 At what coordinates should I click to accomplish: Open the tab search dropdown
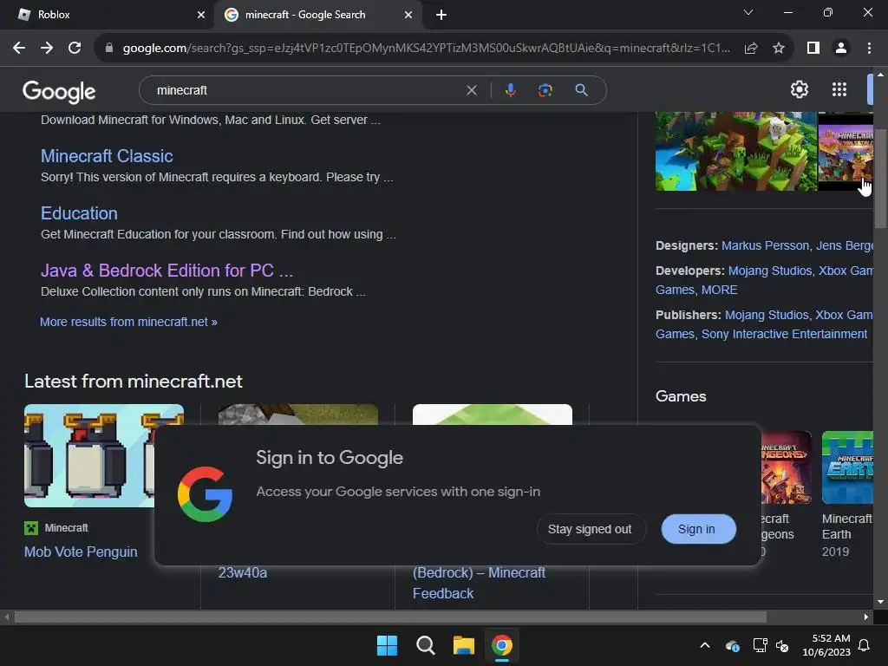pyautogui.click(x=748, y=12)
